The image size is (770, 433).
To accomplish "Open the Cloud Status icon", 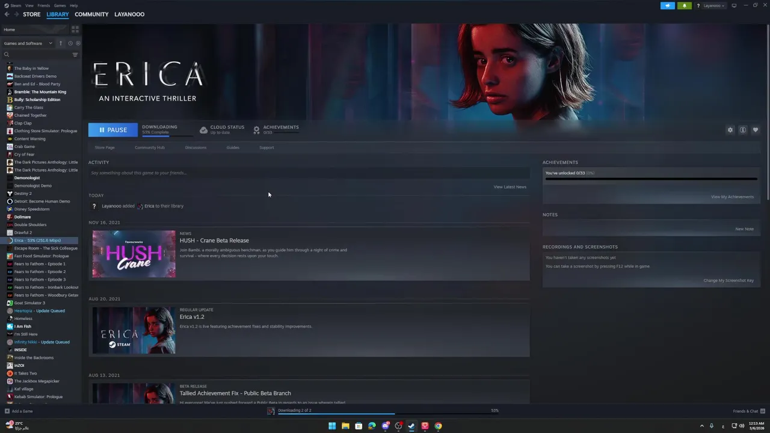I will (204, 130).
